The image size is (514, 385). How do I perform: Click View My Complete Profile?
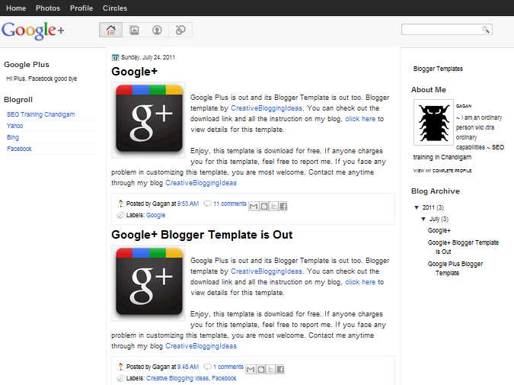click(442, 171)
